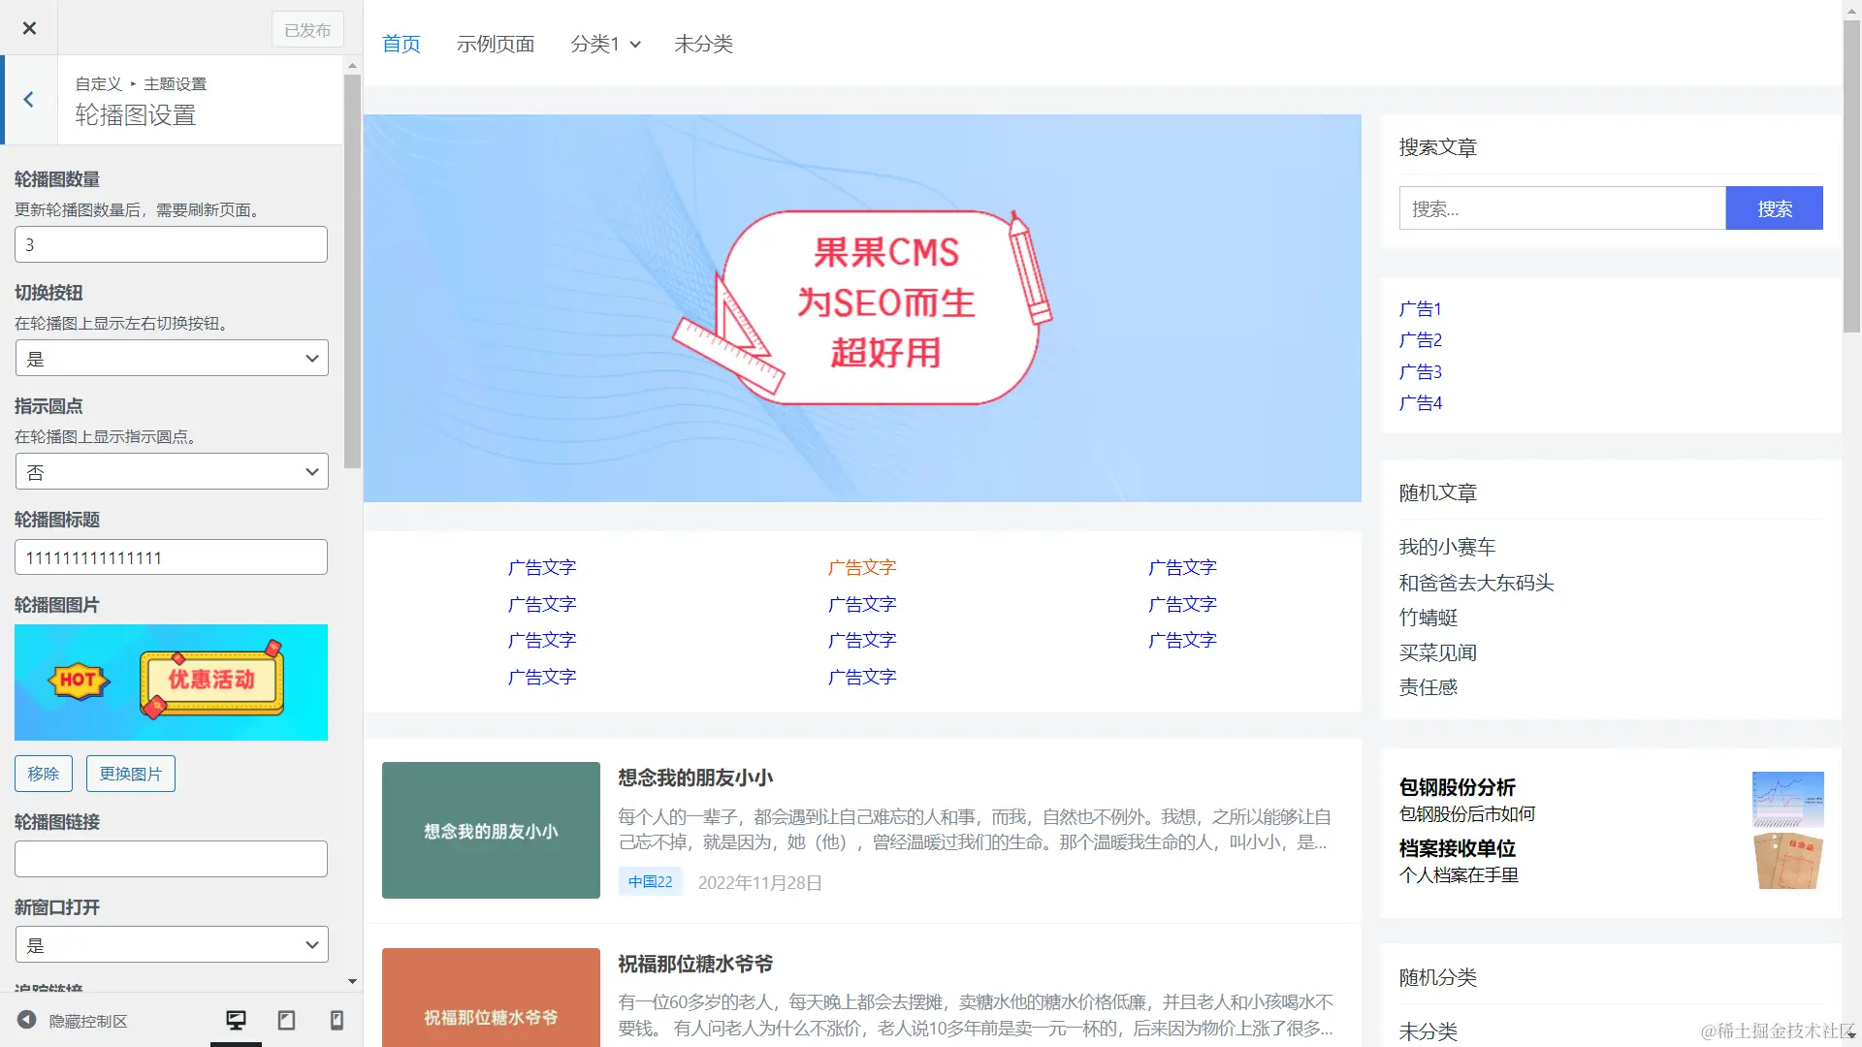Image resolution: width=1862 pixels, height=1047 pixels.
Task: Open the 我的小赛车 random article
Action: [x=1447, y=547]
